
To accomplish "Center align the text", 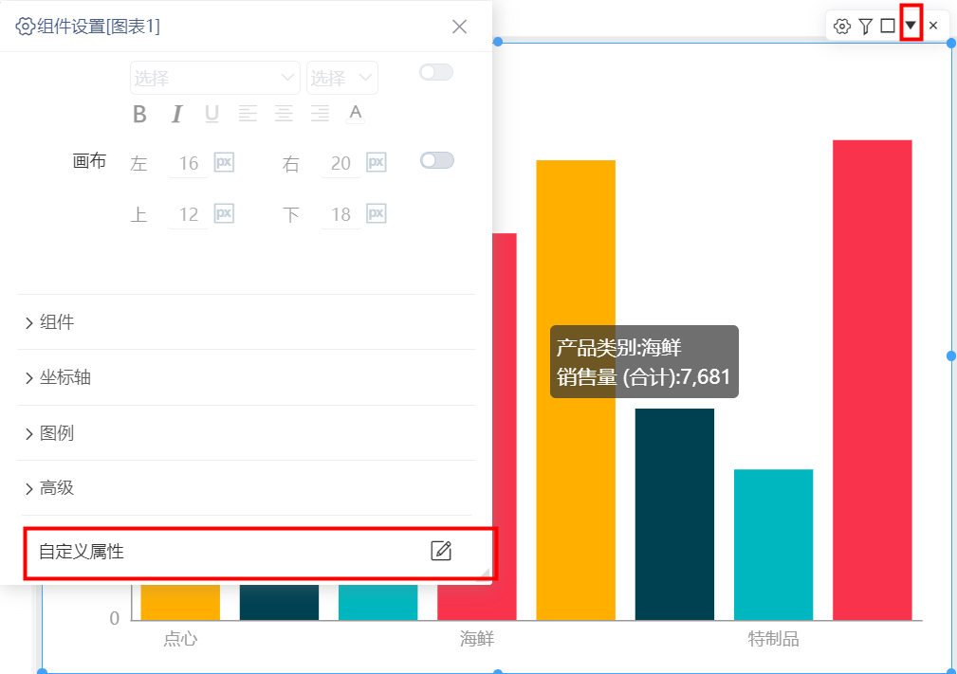I will pyautogui.click(x=284, y=114).
